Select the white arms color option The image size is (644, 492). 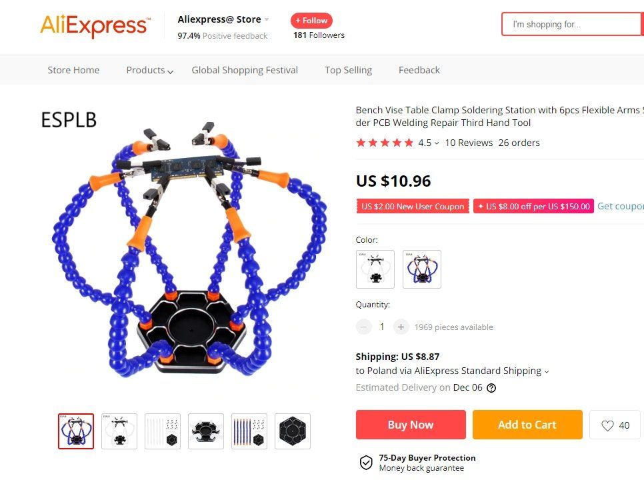375,269
